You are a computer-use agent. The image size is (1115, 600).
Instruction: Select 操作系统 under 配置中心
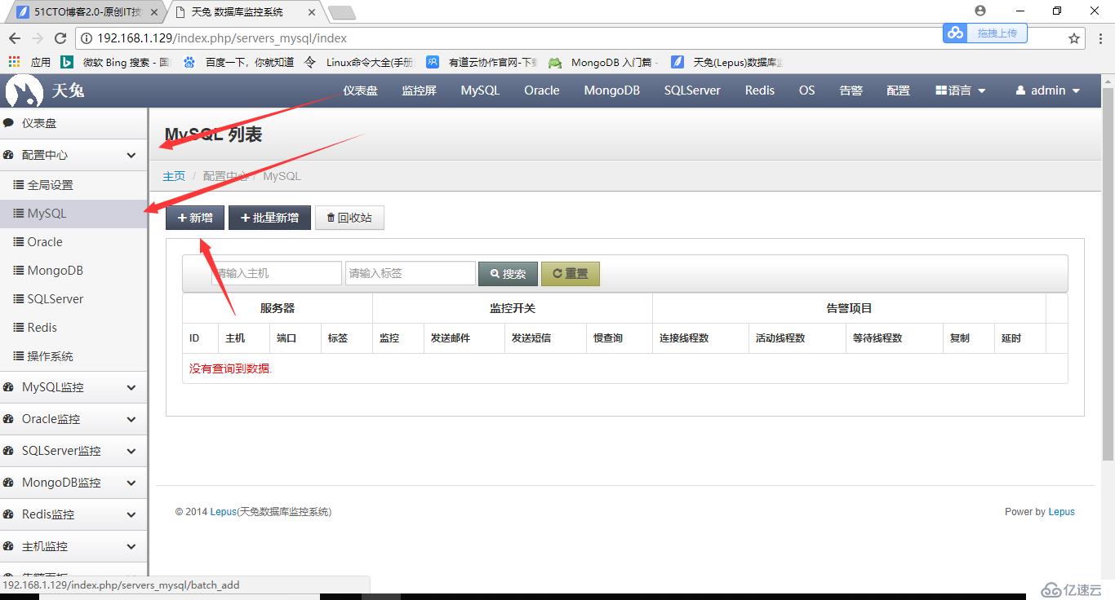[x=73, y=356]
